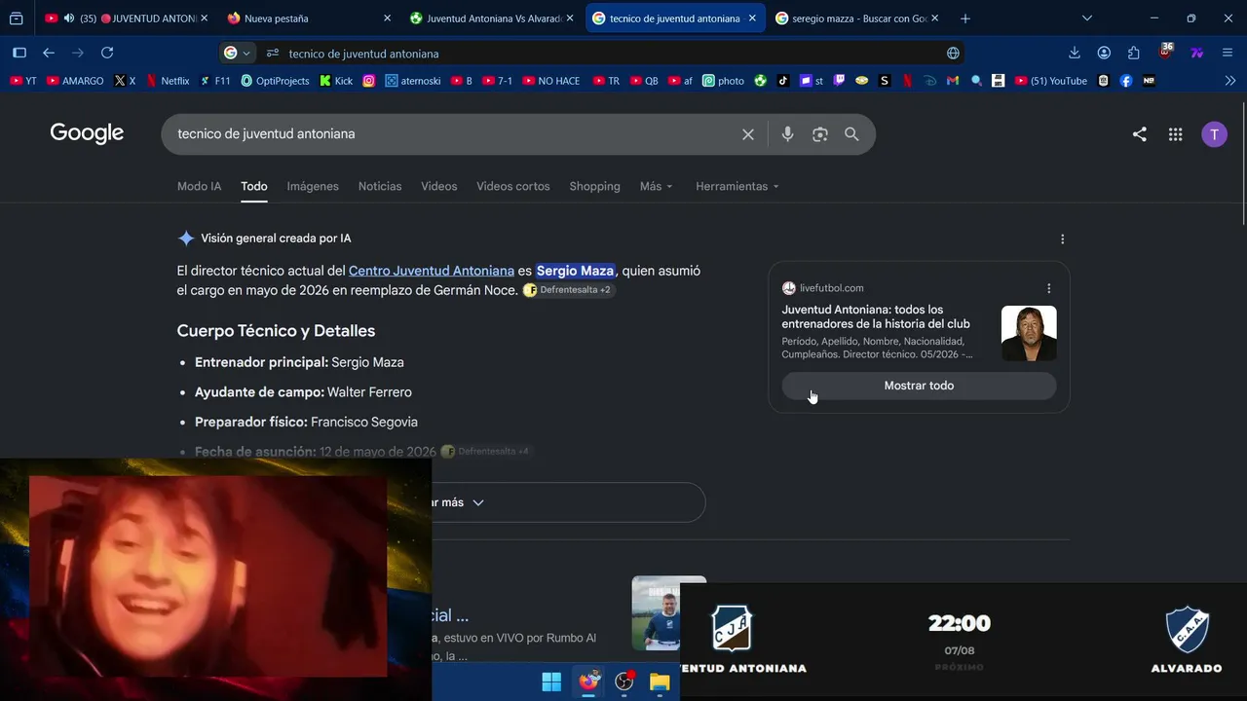Open the livefutbol.com entrenadores article
This screenshot has width=1247, height=701.
coord(876,316)
